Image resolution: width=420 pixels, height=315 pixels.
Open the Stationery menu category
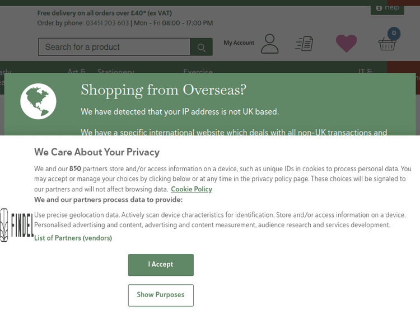[x=115, y=72]
